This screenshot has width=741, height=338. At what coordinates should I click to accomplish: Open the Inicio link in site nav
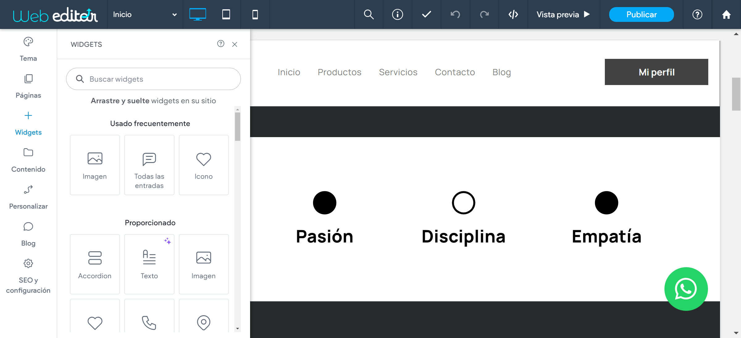pyautogui.click(x=289, y=72)
